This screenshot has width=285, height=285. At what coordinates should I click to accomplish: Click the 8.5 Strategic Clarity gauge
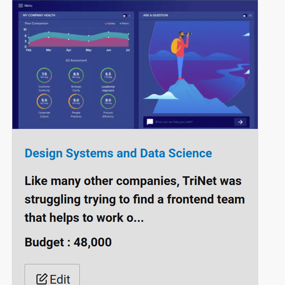point(76,75)
